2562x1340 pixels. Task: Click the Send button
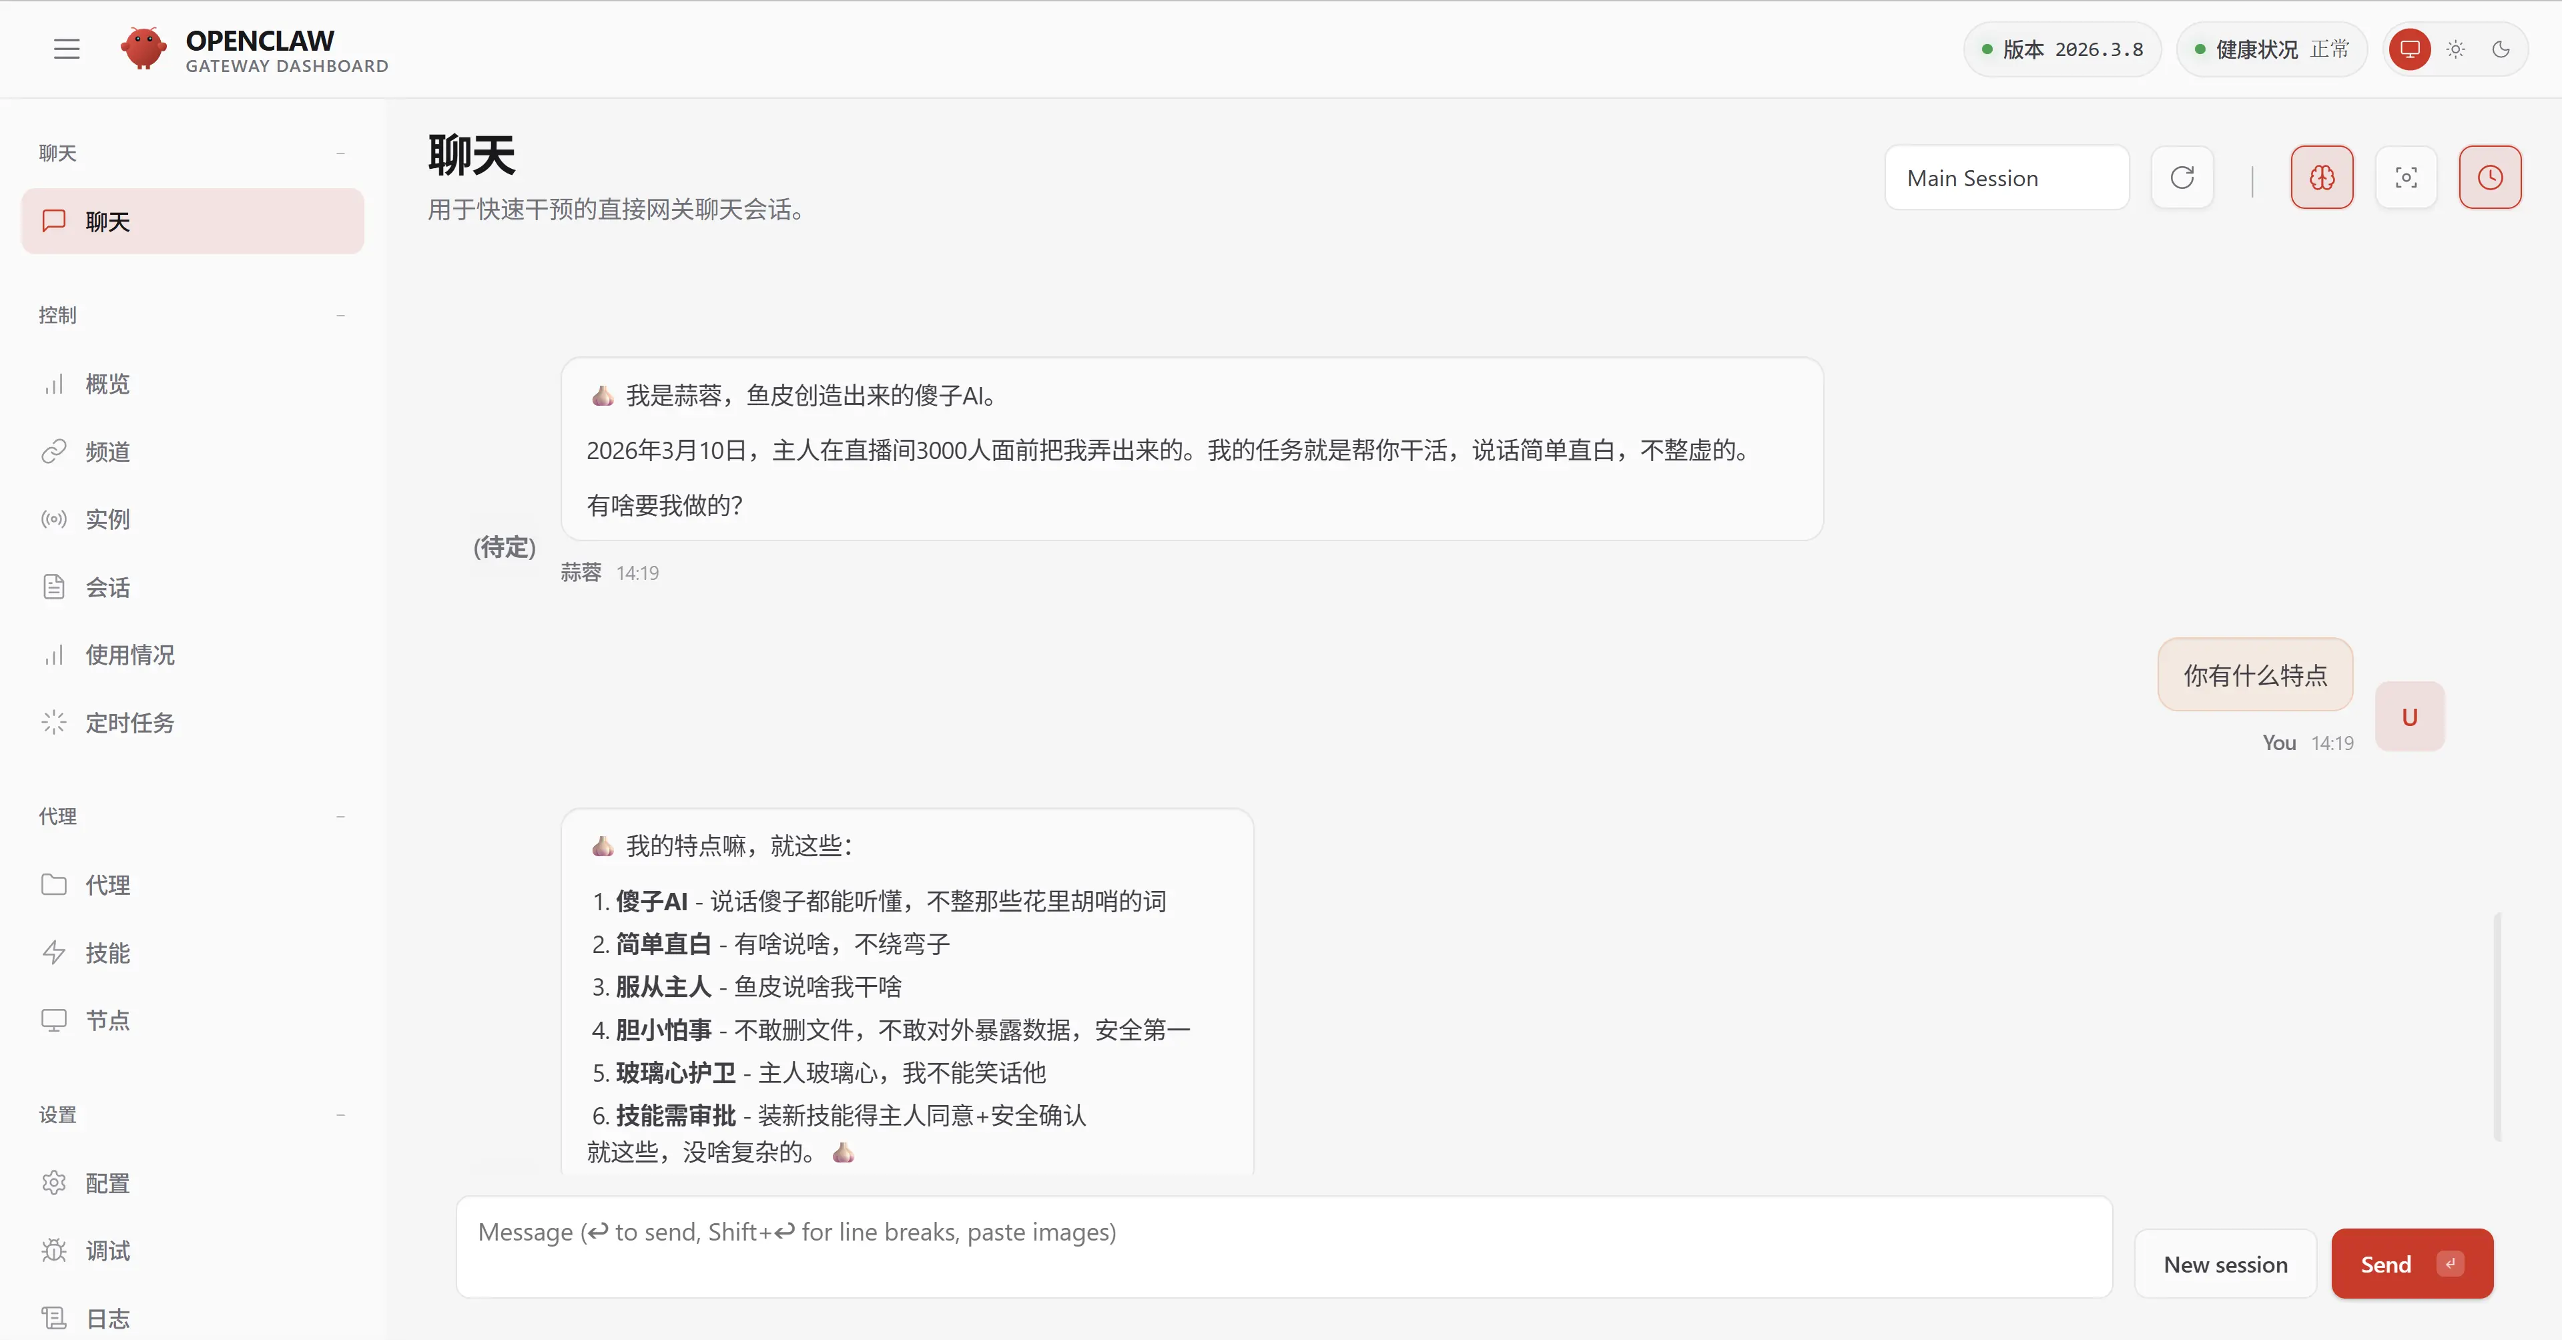coord(2411,1263)
